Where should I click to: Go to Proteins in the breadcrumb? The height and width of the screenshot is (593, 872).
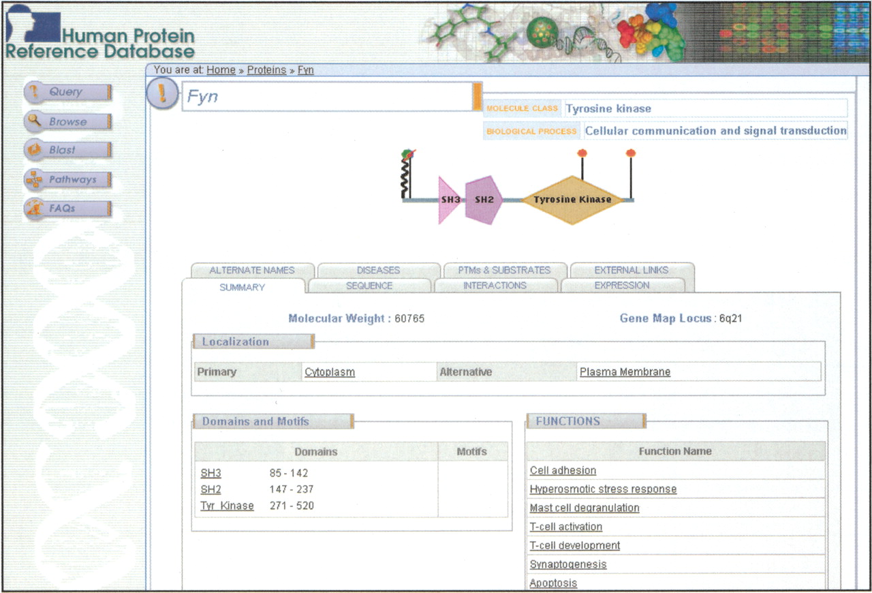tap(266, 70)
